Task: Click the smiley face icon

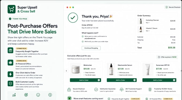Action: (38, 95)
